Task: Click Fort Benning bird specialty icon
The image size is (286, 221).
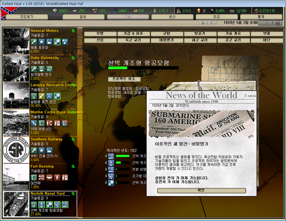Action: click(x=49, y=177)
